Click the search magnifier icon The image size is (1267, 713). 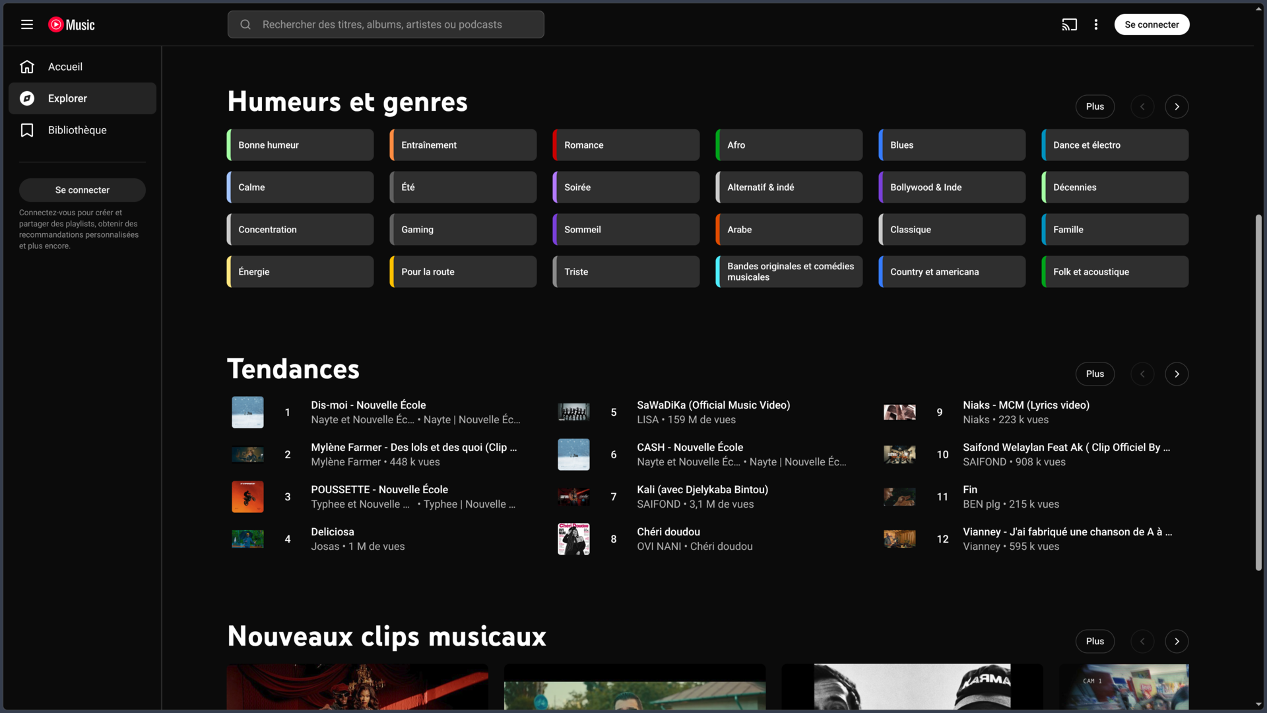[x=245, y=24]
